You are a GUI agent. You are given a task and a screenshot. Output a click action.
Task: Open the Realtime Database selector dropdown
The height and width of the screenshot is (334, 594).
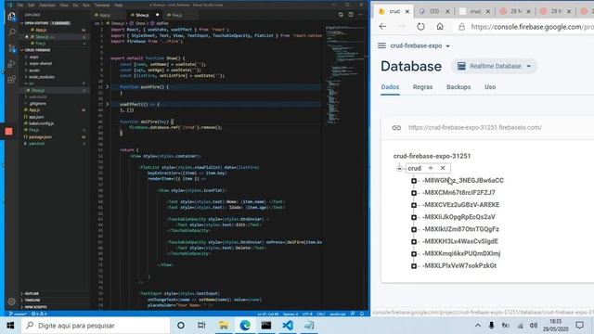[x=494, y=66]
